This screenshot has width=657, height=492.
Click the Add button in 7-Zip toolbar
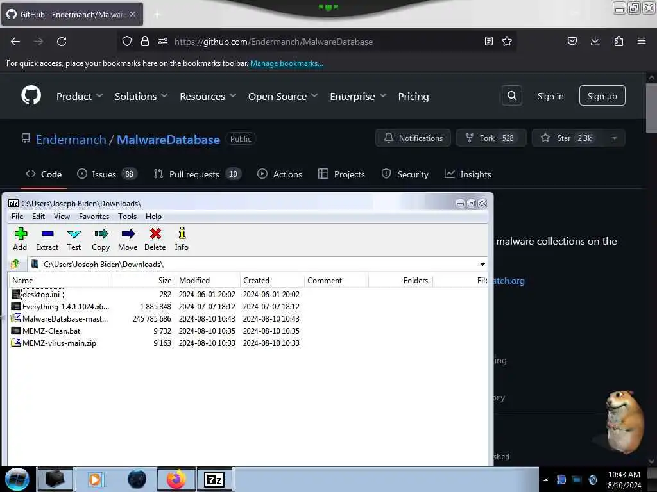point(20,239)
